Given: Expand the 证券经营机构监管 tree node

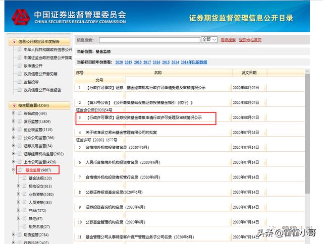Looking at the screenshot, I should 14,153.
